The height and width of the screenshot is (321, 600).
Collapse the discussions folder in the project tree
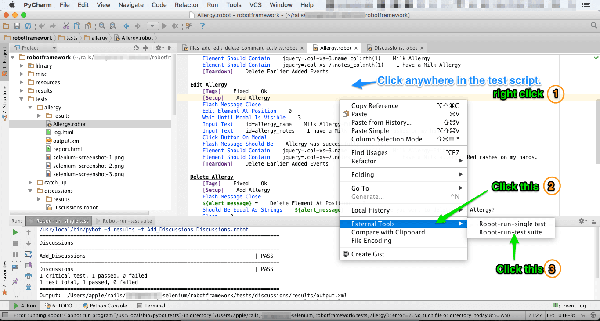30,191
